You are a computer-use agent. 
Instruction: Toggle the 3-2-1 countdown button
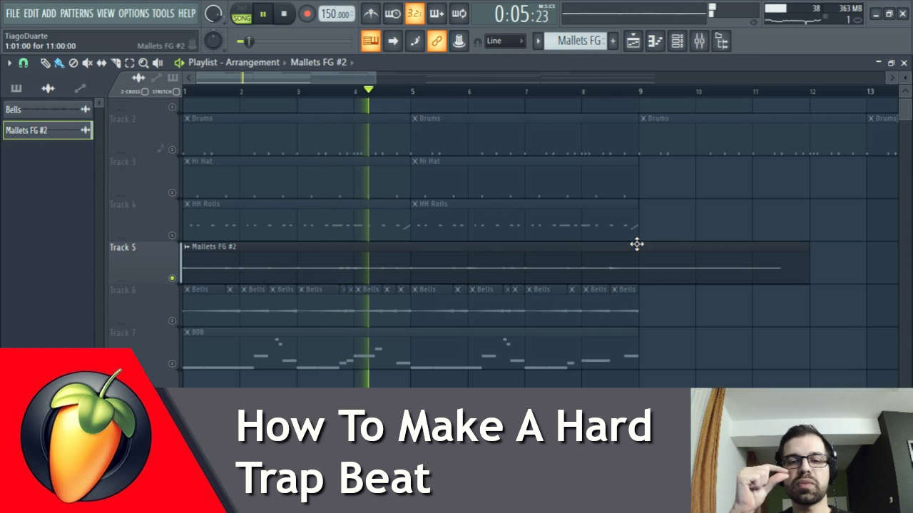point(414,13)
